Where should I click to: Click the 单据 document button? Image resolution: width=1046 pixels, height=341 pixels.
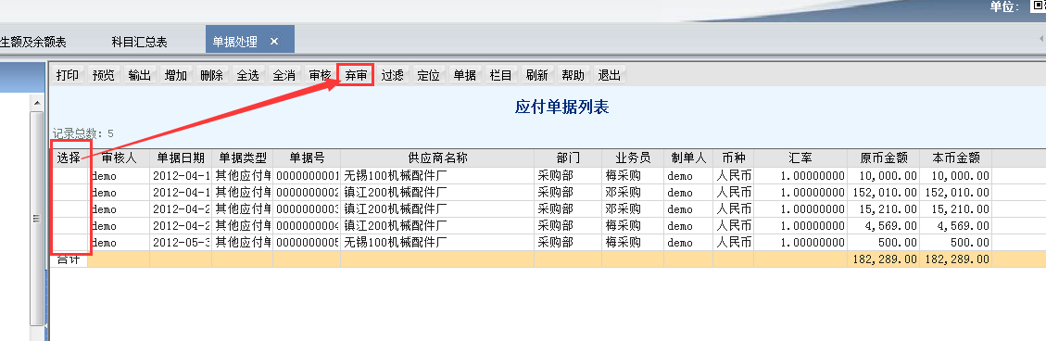(464, 75)
